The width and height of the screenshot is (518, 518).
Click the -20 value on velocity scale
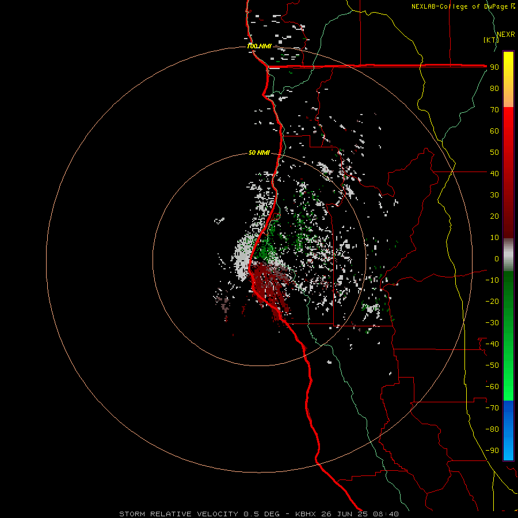(492, 301)
